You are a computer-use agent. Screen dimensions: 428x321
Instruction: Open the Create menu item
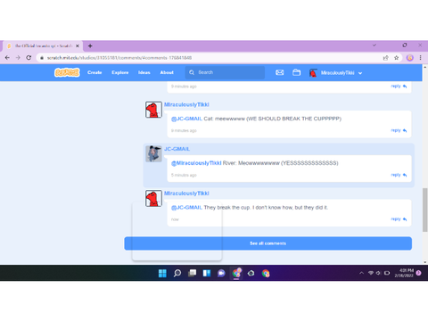click(x=95, y=72)
